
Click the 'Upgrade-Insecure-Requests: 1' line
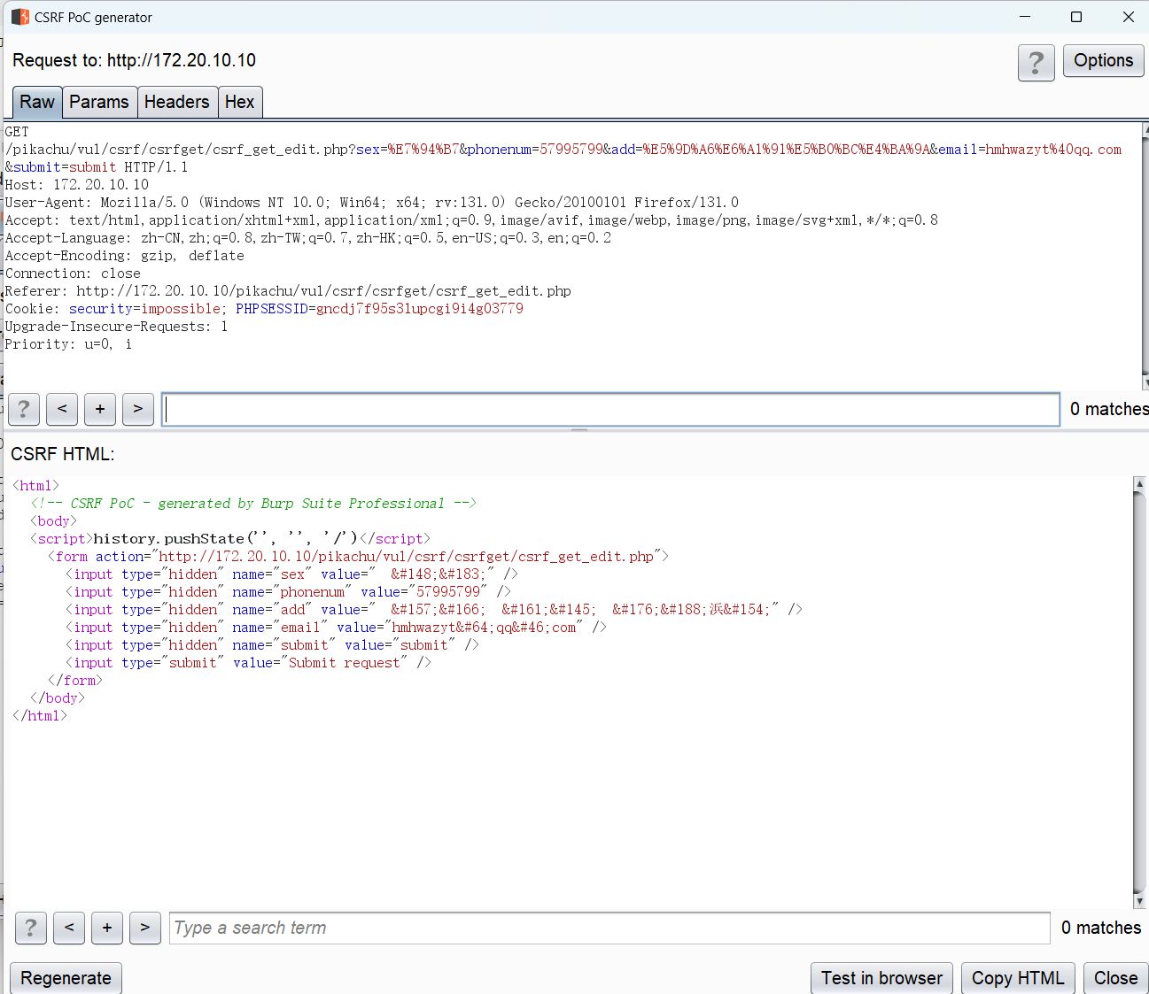(x=116, y=327)
